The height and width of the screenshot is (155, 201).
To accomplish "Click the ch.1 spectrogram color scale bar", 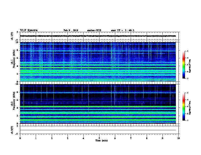I will click(x=183, y=65).
